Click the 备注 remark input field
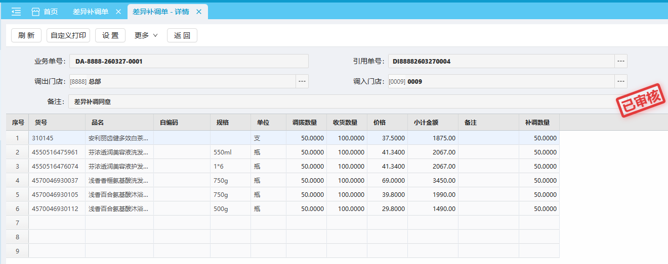The width and height of the screenshot is (668, 264). click(x=339, y=101)
